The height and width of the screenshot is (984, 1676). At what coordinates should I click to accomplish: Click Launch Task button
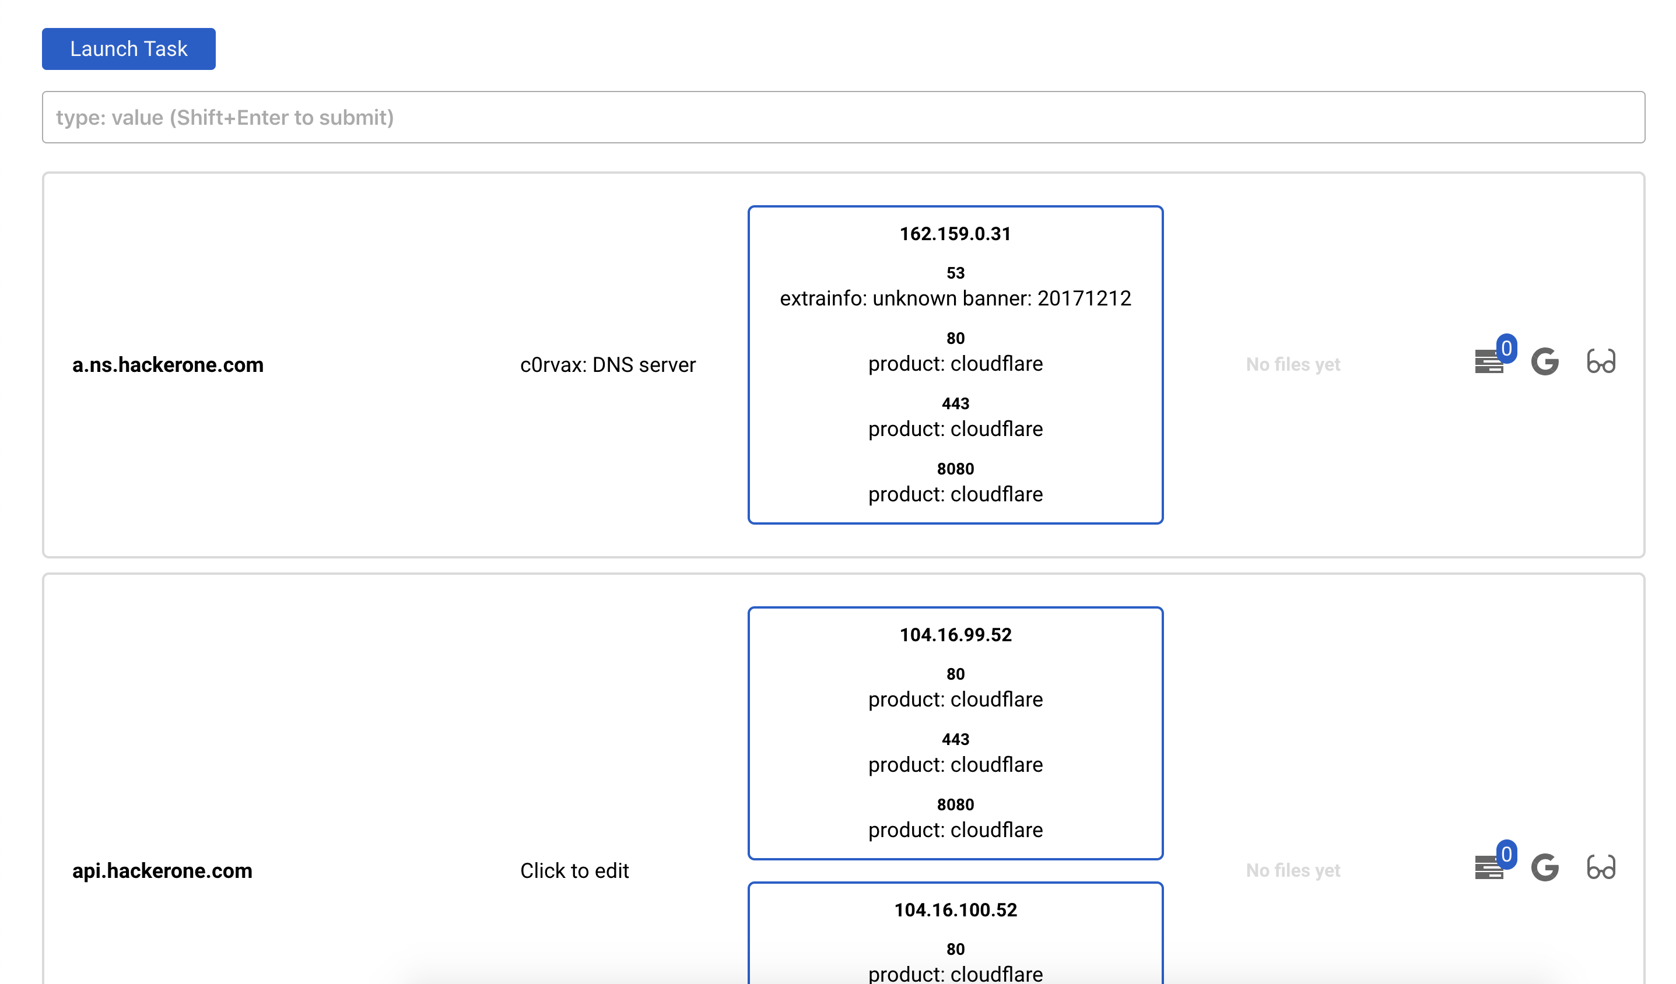tap(128, 48)
